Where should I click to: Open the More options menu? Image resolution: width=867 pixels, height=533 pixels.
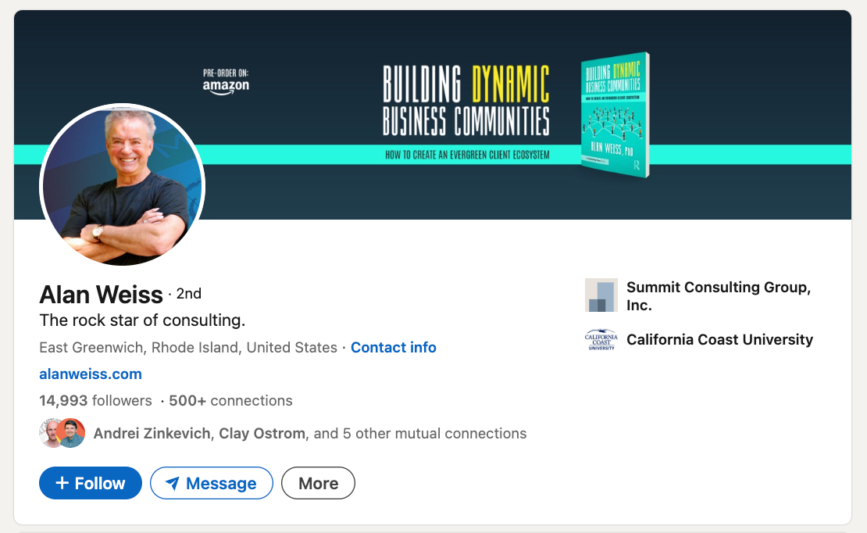pyautogui.click(x=318, y=483)
